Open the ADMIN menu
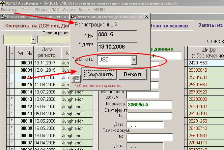The height and width of the screenshot is (150, 224). [99, 10]
